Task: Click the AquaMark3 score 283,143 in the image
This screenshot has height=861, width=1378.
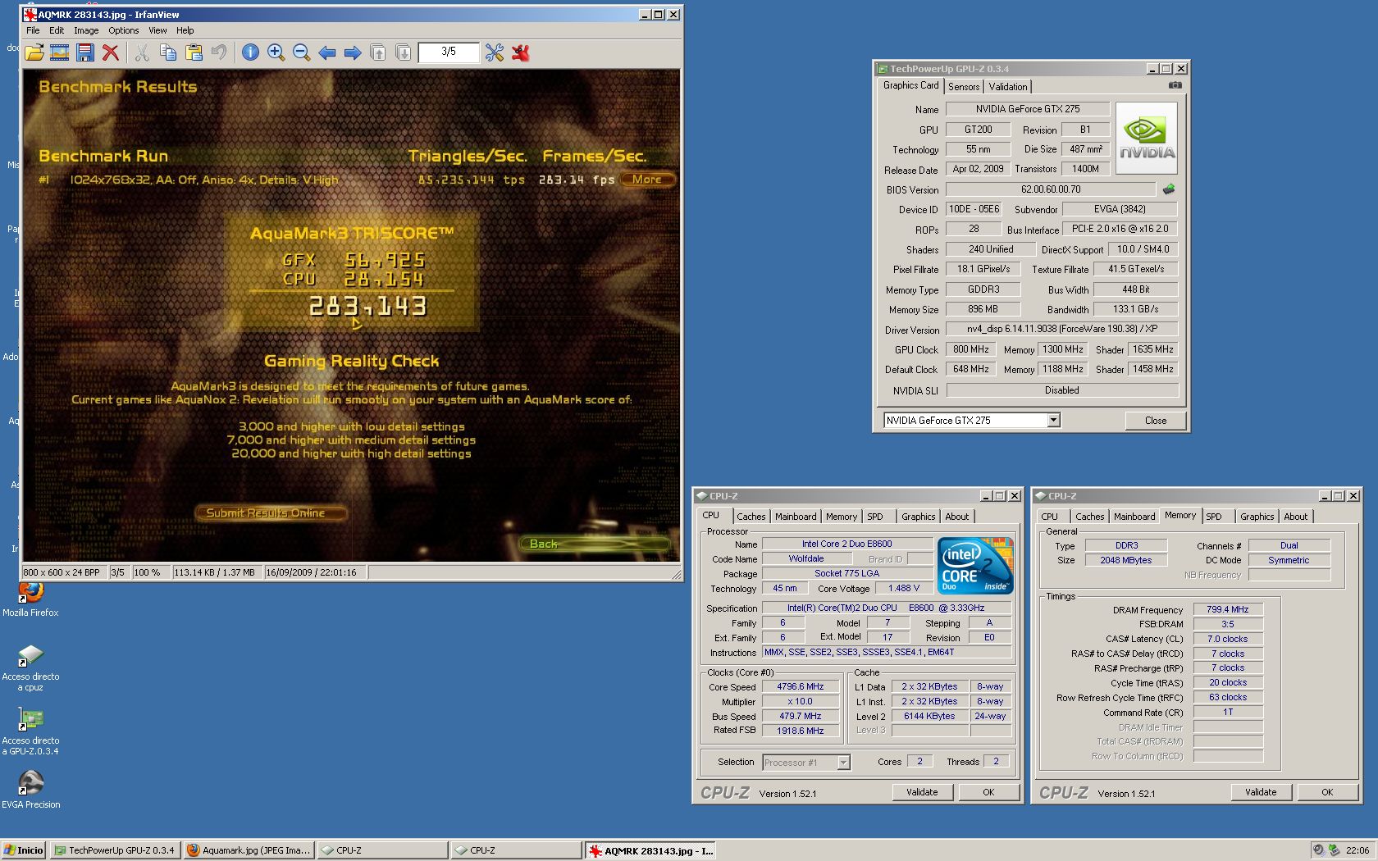Action: (367, 307)
